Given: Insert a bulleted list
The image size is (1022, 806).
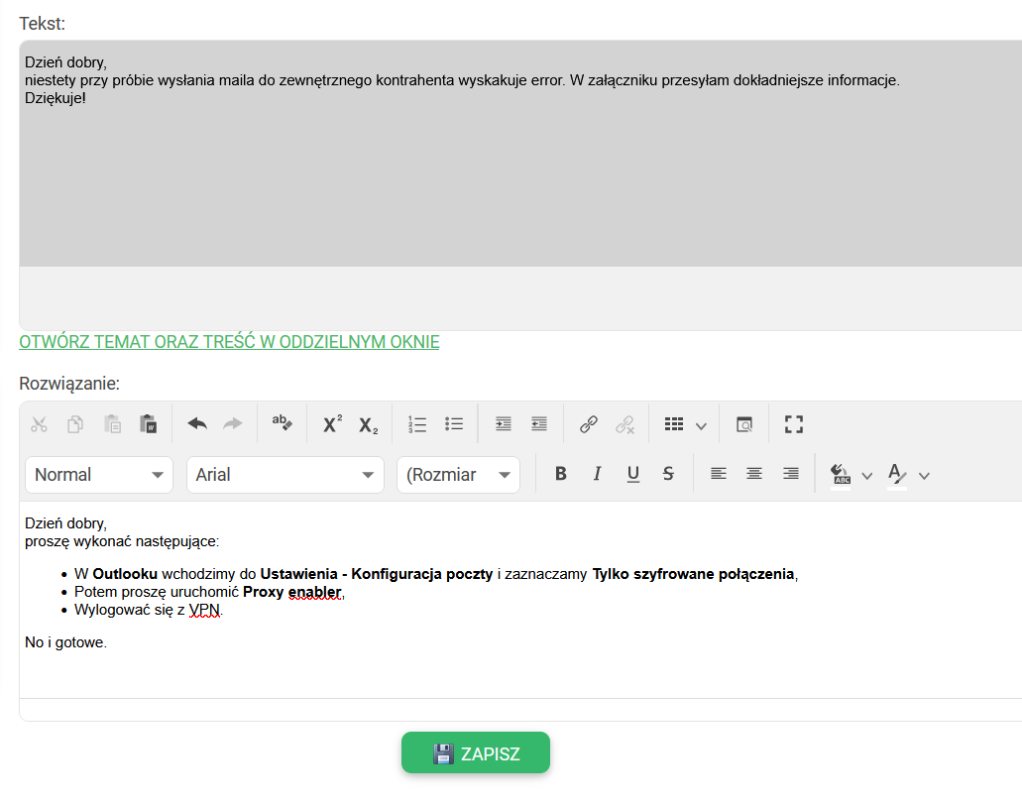Looking at the screenshot, I should tap(454, 424).
